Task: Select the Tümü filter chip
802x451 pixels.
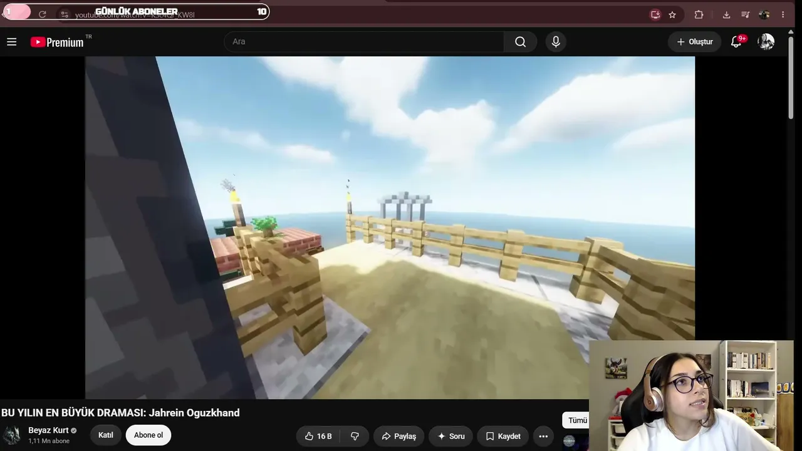Action: tap(577, 420)
